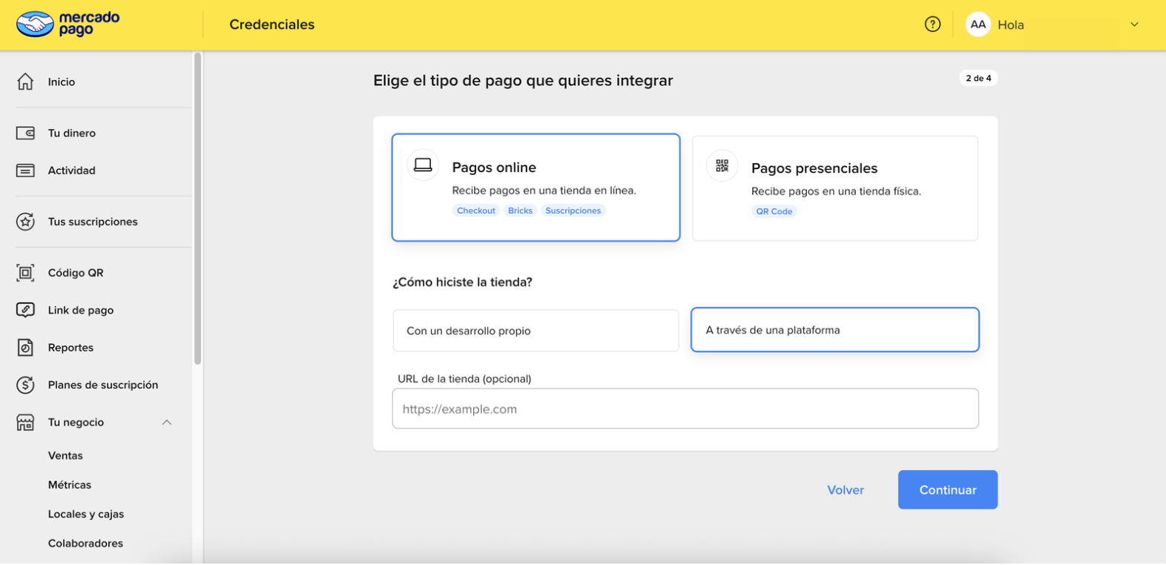Viewport: 1166px width, 565px height.
Task: Click the Mercado Pago handshake logo
Action: coord(35,24)
